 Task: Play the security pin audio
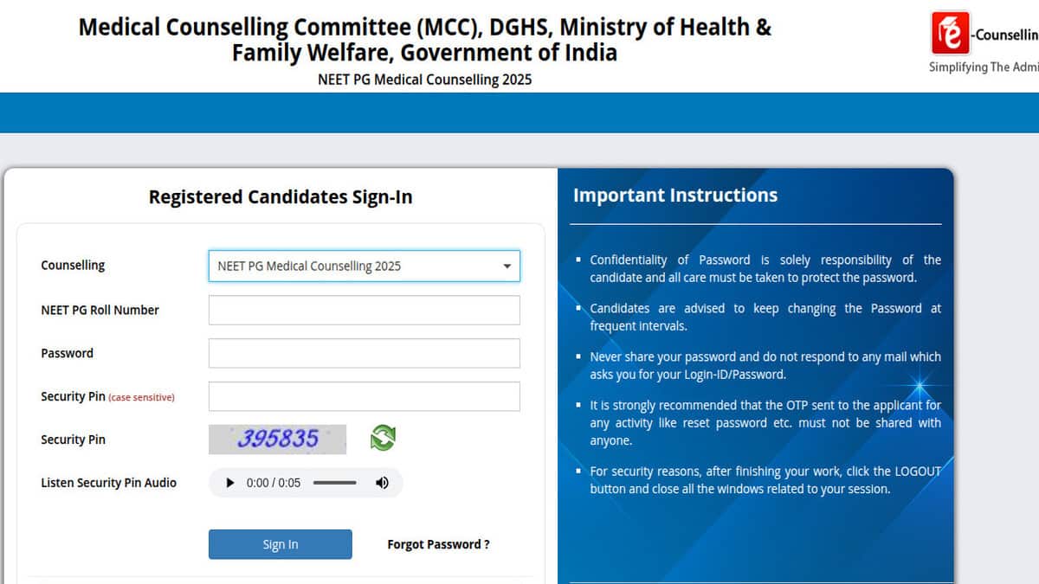(229, 483)
